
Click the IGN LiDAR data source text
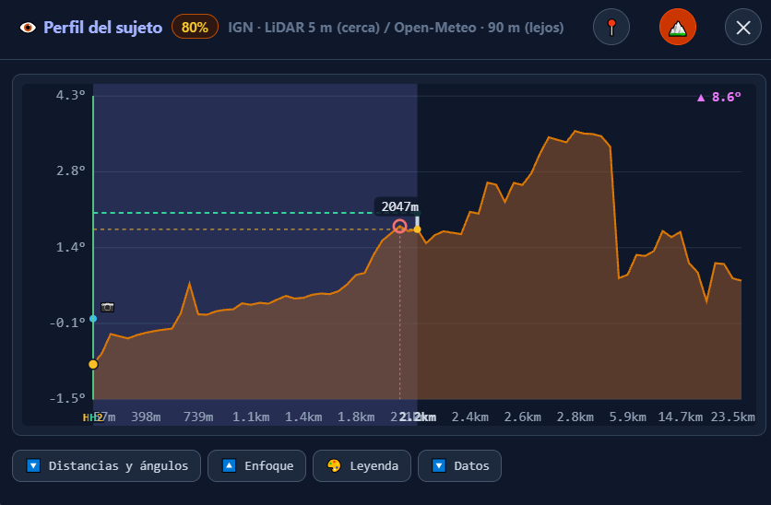point(396,28)
